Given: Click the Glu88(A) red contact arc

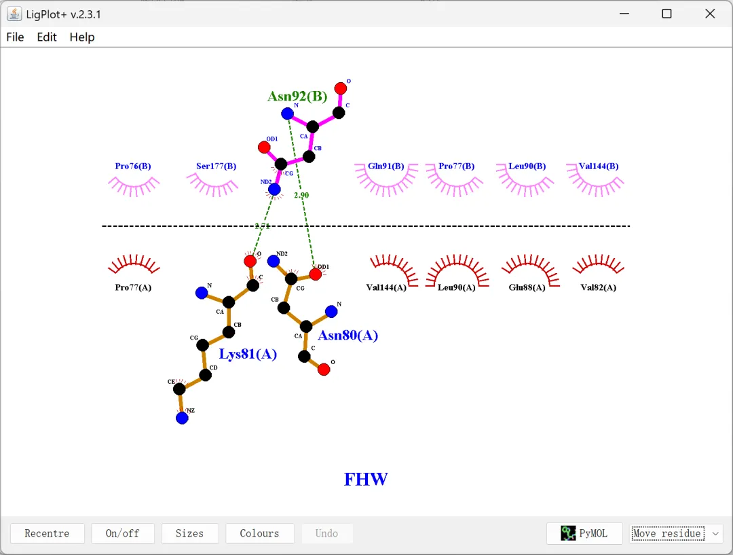Looking at the screenshot, I should pos(531,270).
